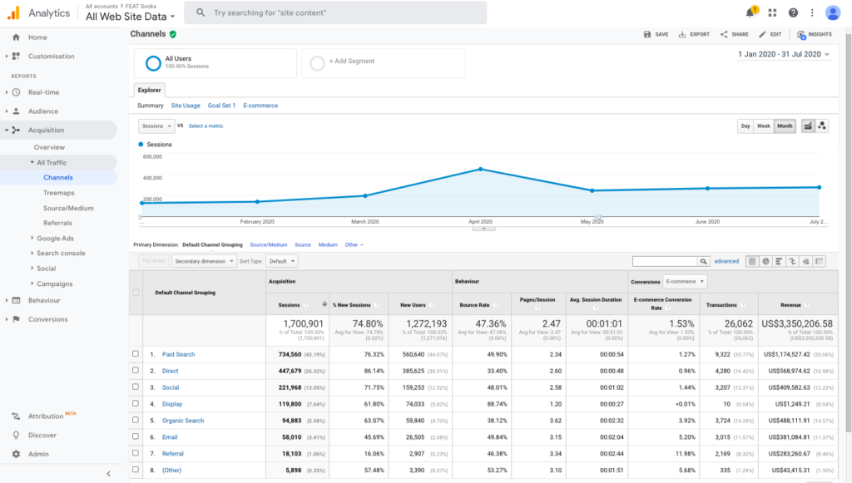Click the Behaviour sidebar icon
The height and width of the screenshot is (483, 852).
coord(17,300)
